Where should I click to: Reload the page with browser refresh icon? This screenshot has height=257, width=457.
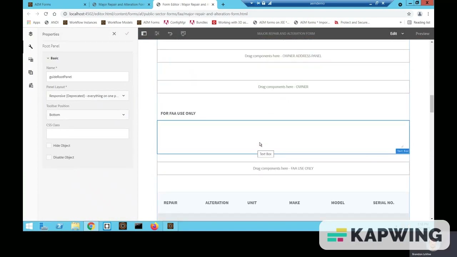46,14
